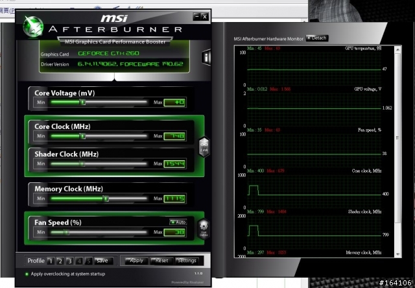Load profile 2
415x288 pixels.
point(60,261)
